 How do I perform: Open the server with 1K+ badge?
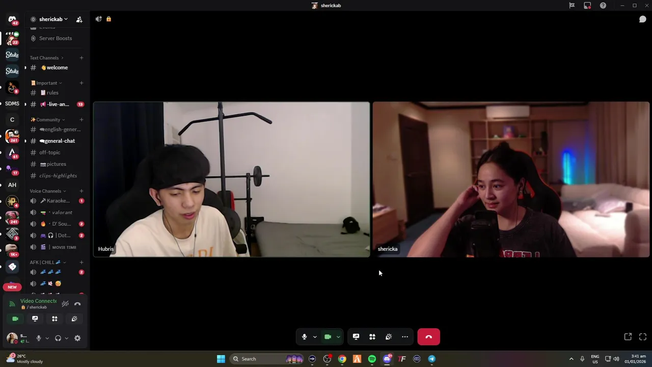[x=12, y=250]
